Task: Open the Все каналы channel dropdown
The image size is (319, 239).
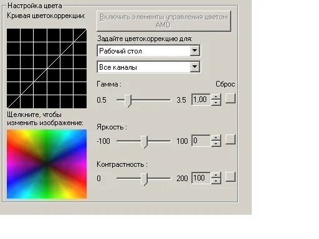Action: pos(195,67)
